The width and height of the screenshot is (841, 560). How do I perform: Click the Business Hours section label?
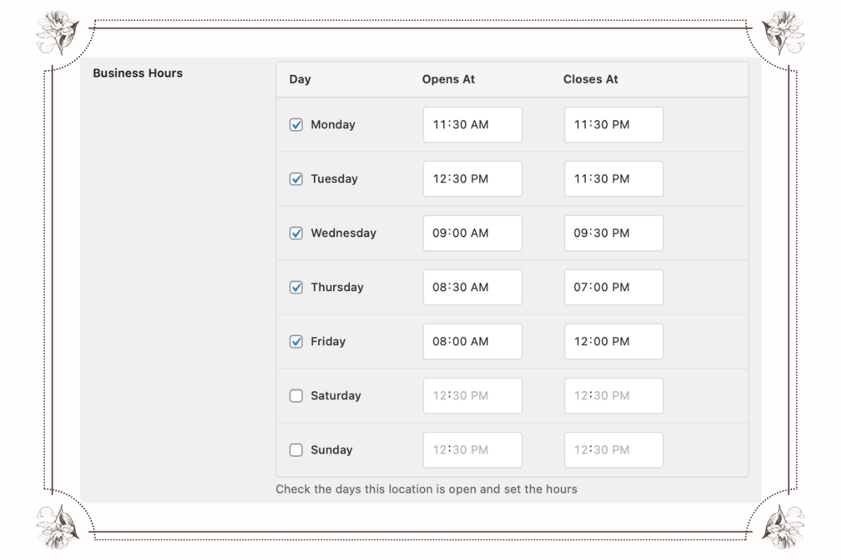pos(137,73)
